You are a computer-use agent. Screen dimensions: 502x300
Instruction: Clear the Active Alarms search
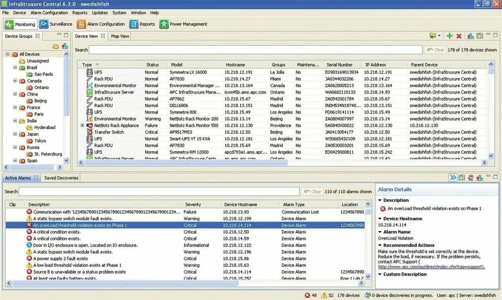click(x=312, y=192)
